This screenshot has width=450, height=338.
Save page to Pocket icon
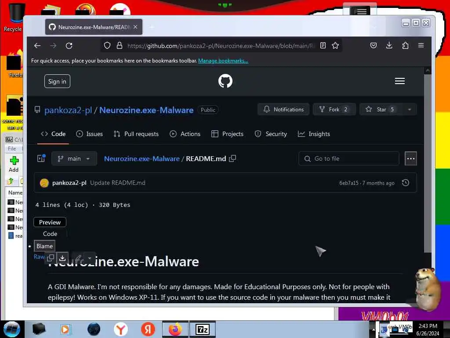pyautogui.click(x=374, y=45)
